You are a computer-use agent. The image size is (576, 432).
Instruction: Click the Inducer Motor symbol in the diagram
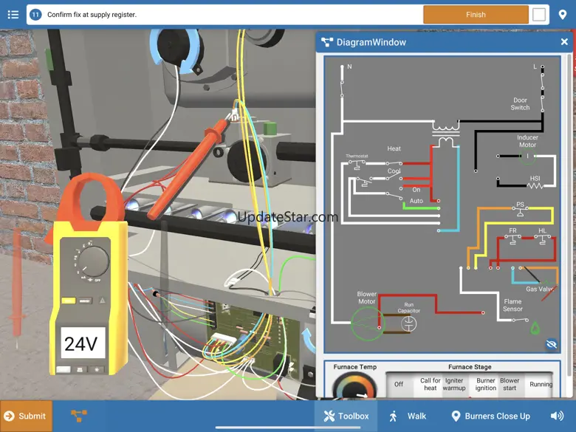[527, 156]
